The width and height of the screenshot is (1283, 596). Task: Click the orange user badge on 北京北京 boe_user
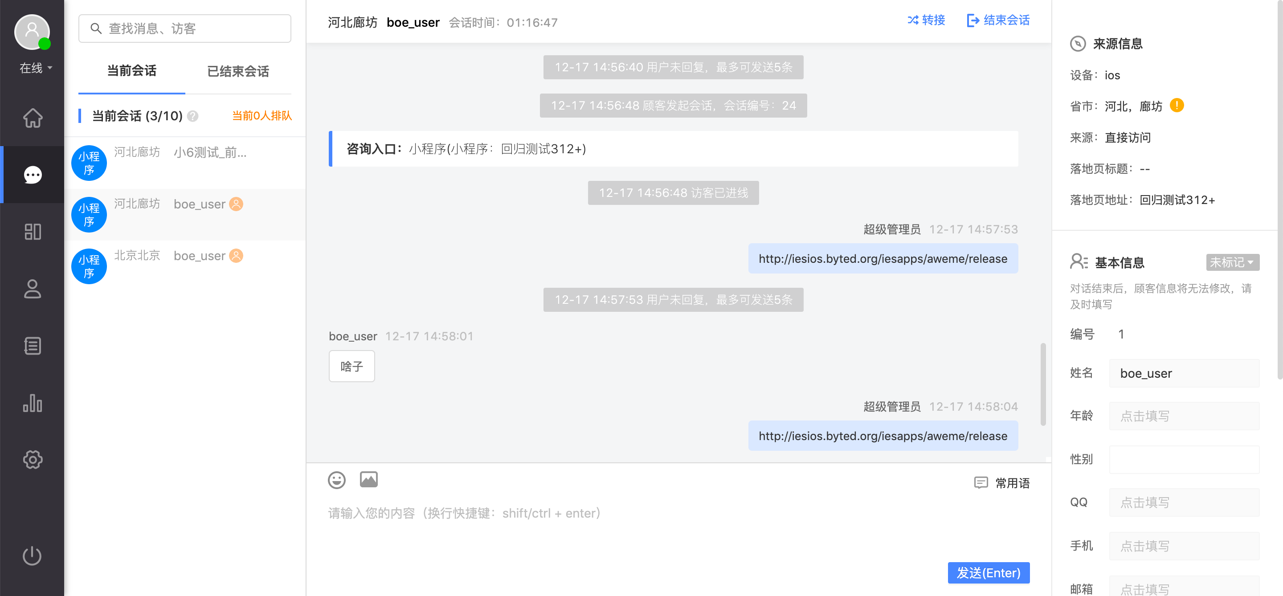(236, 256)
